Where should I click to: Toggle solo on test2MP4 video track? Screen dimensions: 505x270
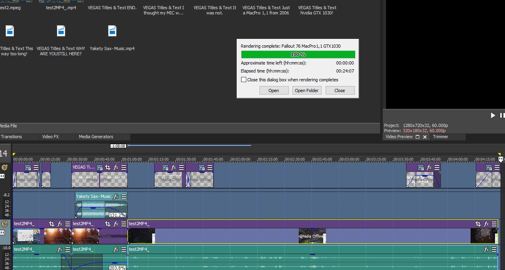[4, 224]
